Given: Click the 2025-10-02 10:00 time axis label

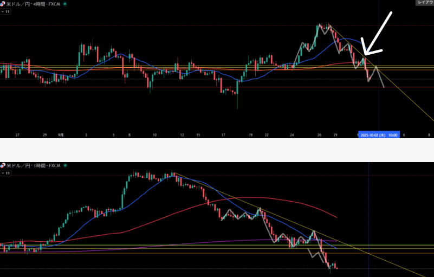Looking at the screenshot, I should (x=379, y=134).
